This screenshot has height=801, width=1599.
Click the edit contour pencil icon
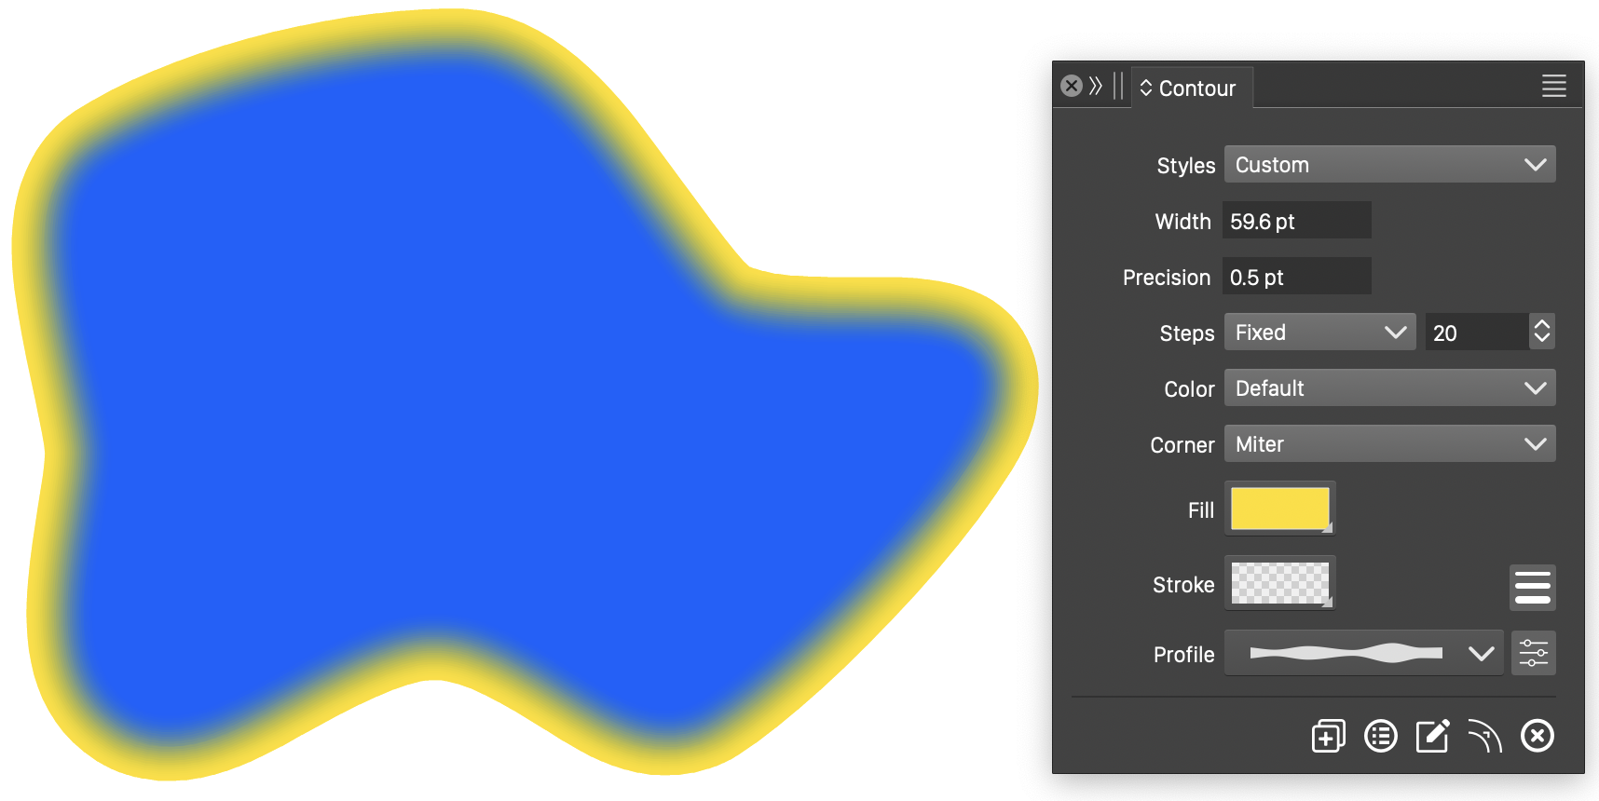[1432, 736]
